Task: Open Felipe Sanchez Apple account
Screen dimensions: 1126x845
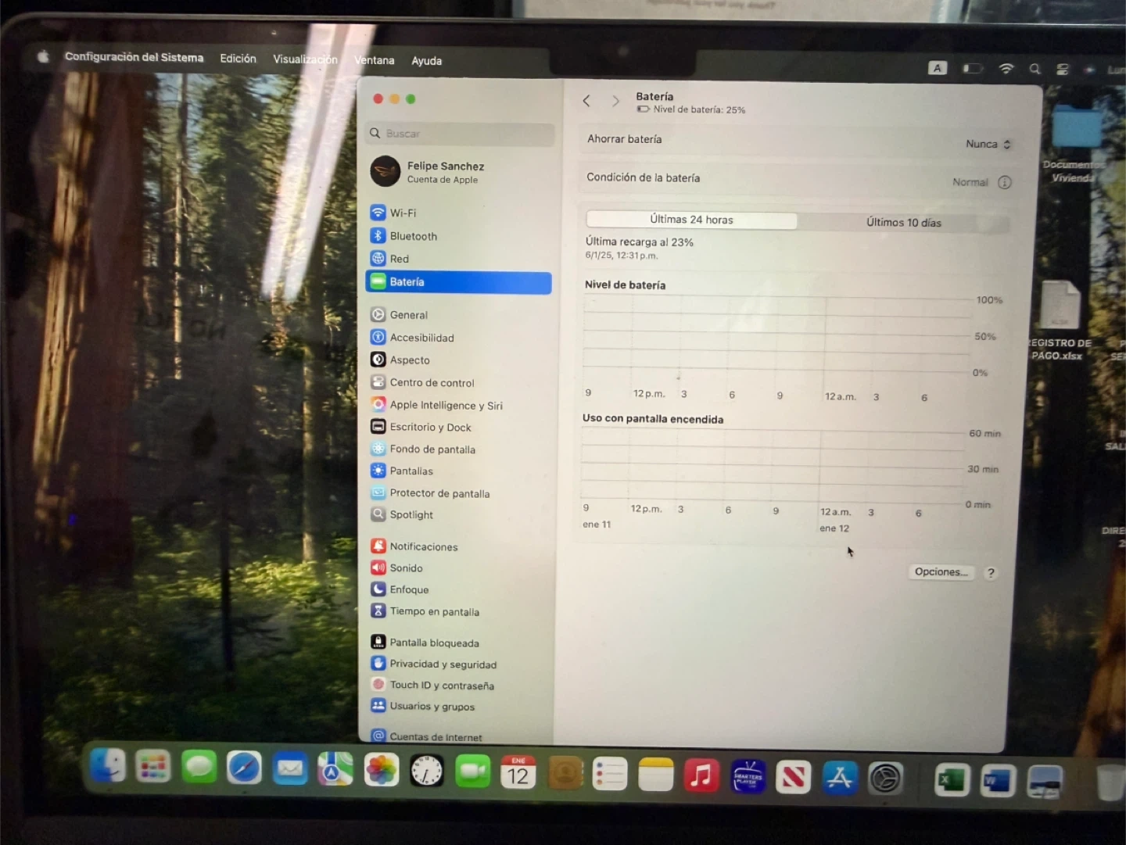Action: (444, 172)
